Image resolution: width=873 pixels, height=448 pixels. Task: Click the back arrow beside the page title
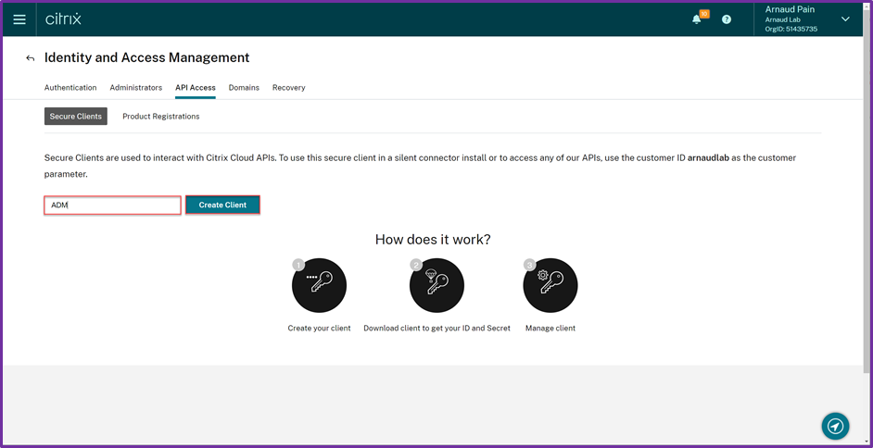point(31,57)
